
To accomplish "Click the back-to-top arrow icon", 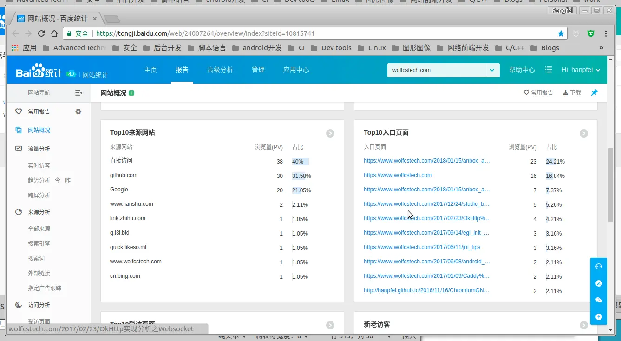I will tap(599, 317).
